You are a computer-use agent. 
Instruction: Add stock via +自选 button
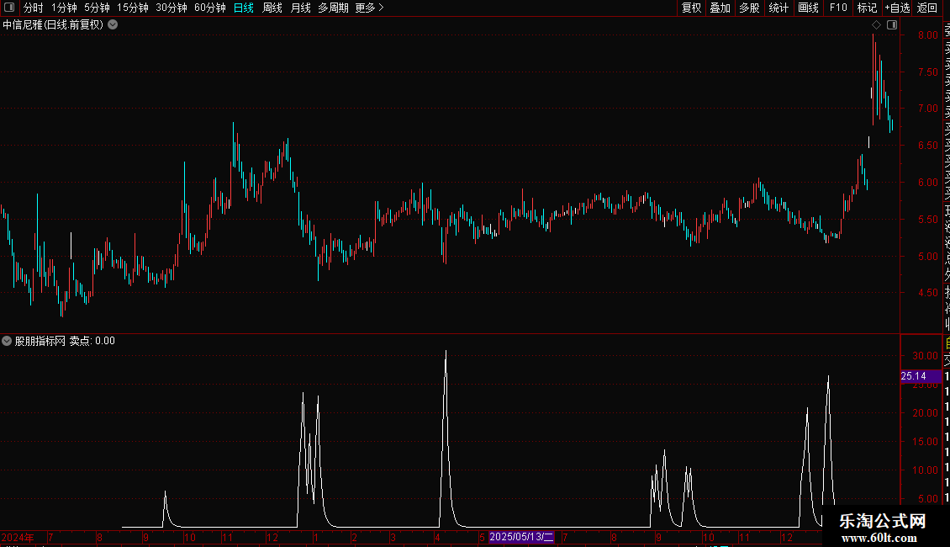(897, 8)
